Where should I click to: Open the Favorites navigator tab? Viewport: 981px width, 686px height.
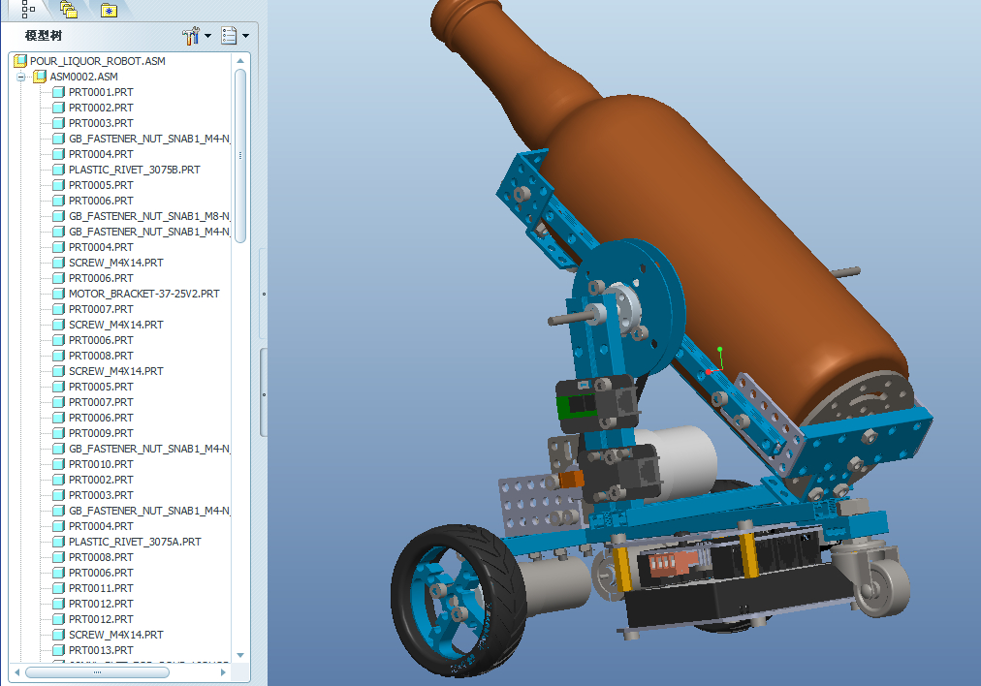pos(109,10)
